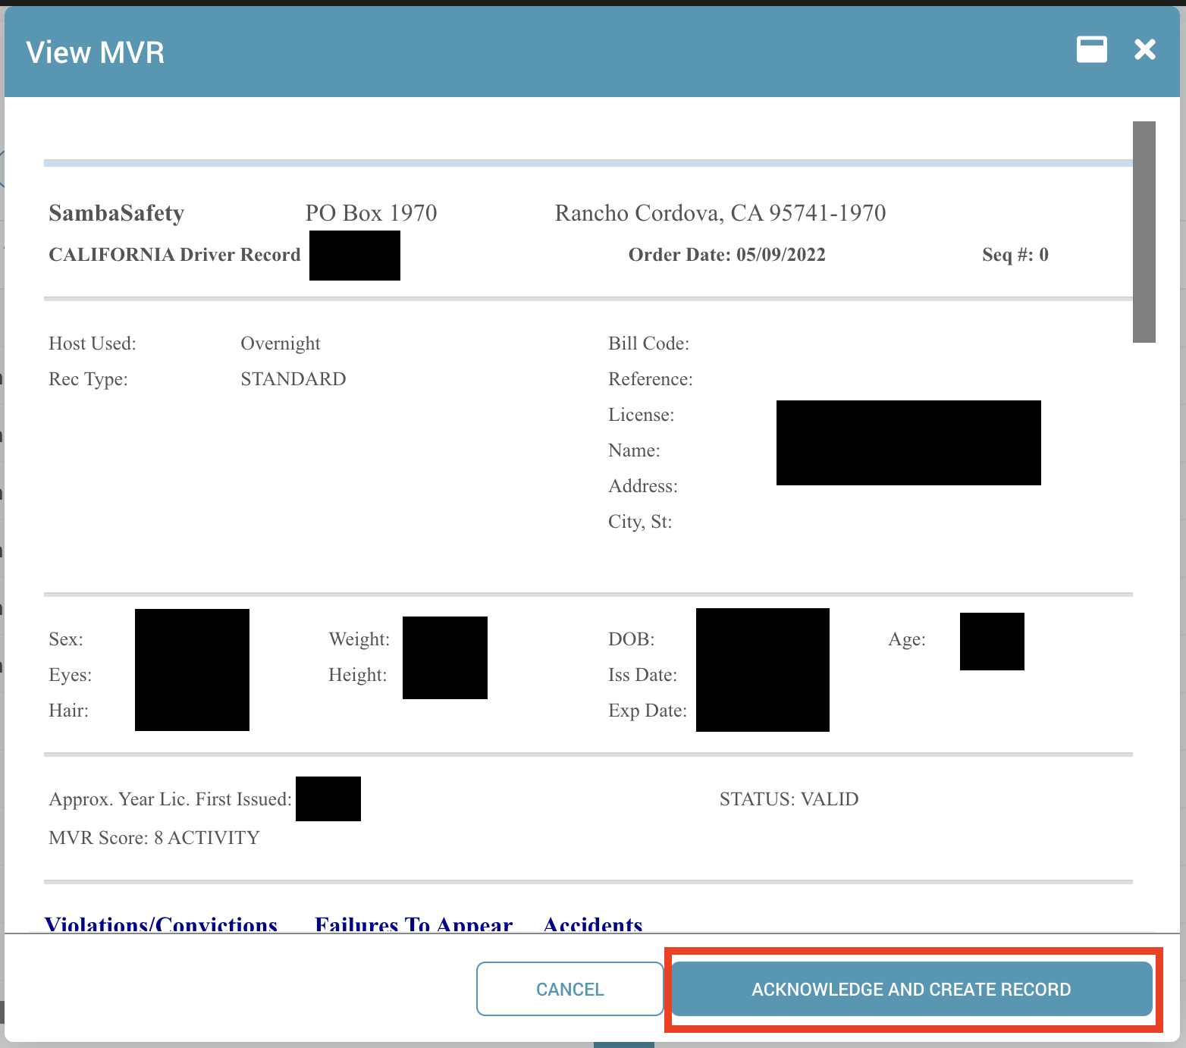Select the SambaSafety header text
Image resolution: width=1186 pixels, height=1048 pixels.
117,213
